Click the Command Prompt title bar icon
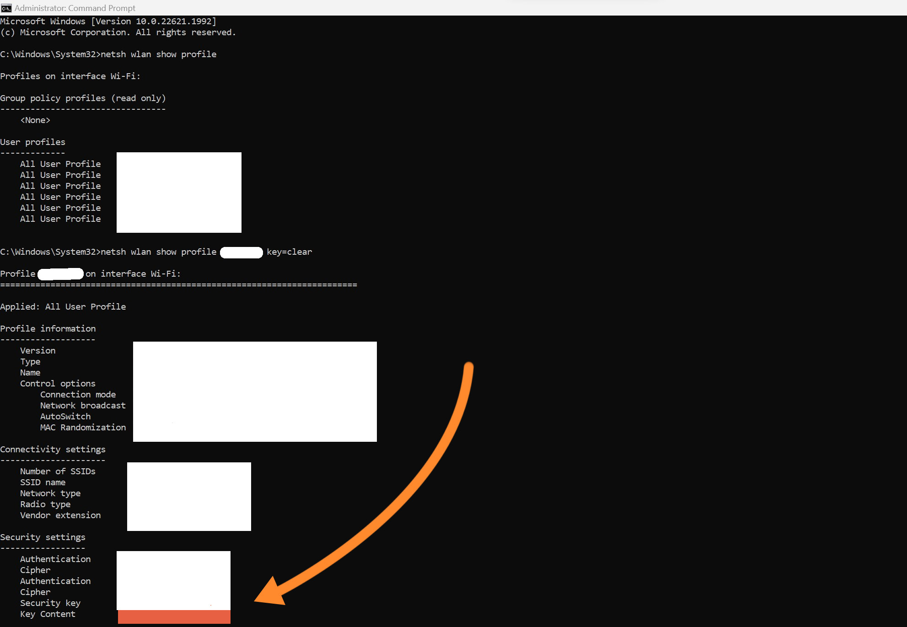 [x=6, y=8]
